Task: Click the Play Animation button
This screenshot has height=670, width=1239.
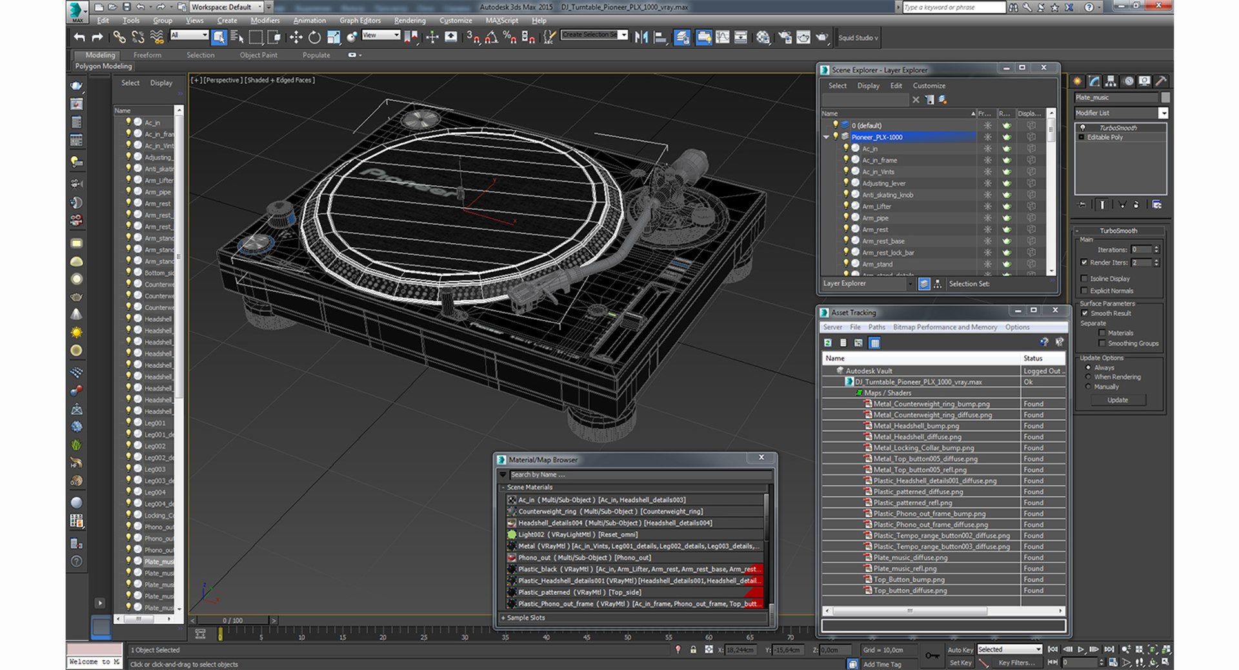Action: [1081, 649]
